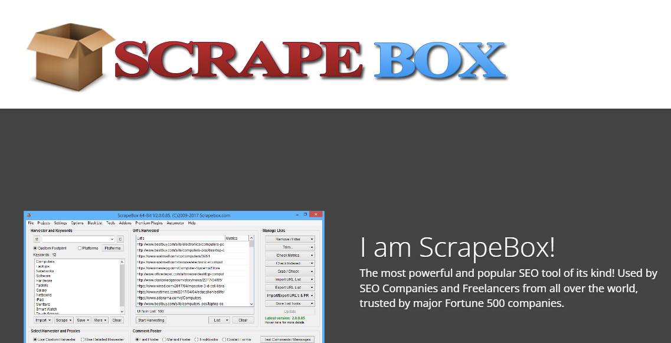The image size is (671, 343).
Task: Open the Black List menu
Action: point(95,223)
